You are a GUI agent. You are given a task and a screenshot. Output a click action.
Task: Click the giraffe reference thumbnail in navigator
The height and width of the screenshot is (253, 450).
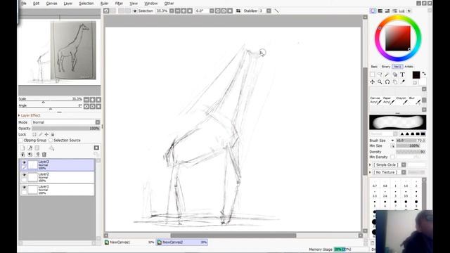pyautogui.click(x=73, y=51)
